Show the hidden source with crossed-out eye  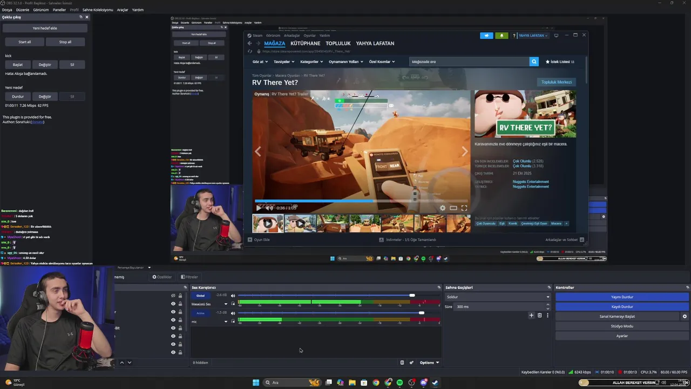click(x=173, y=296)
